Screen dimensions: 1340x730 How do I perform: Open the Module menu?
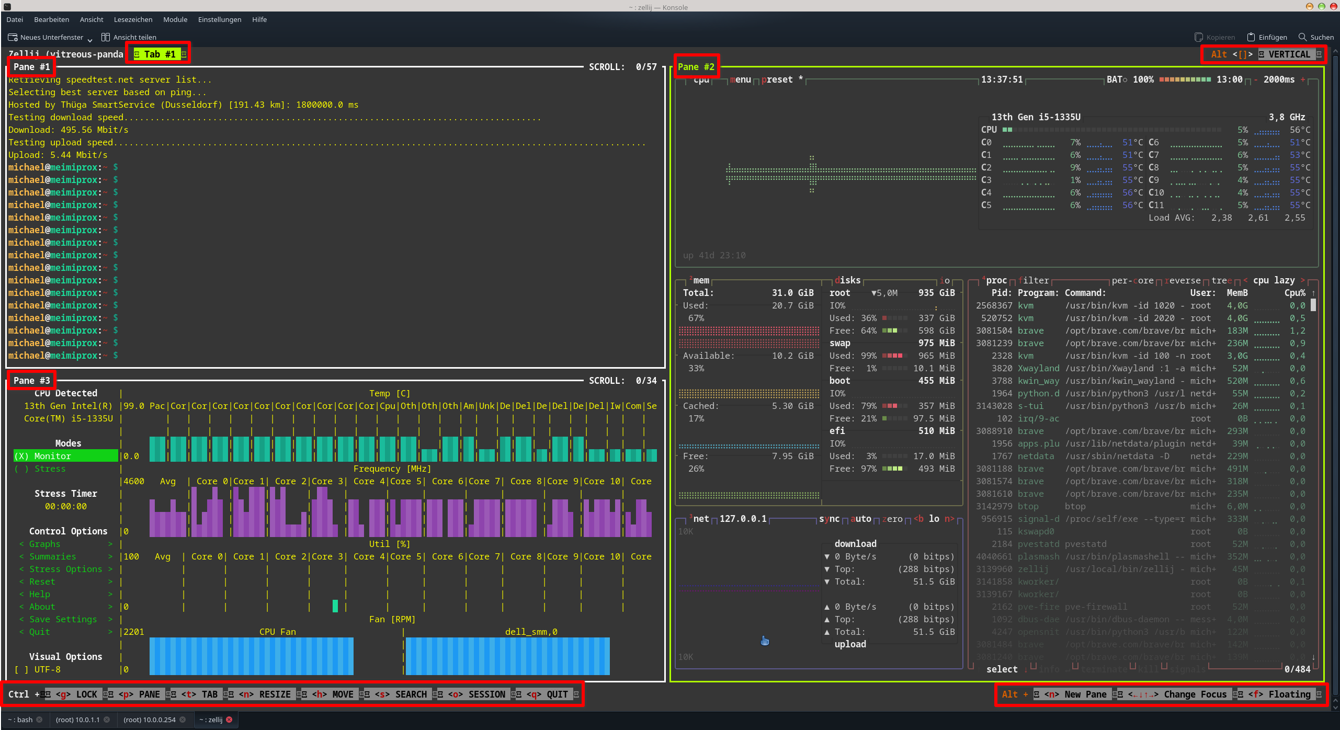tap(175, 19)
